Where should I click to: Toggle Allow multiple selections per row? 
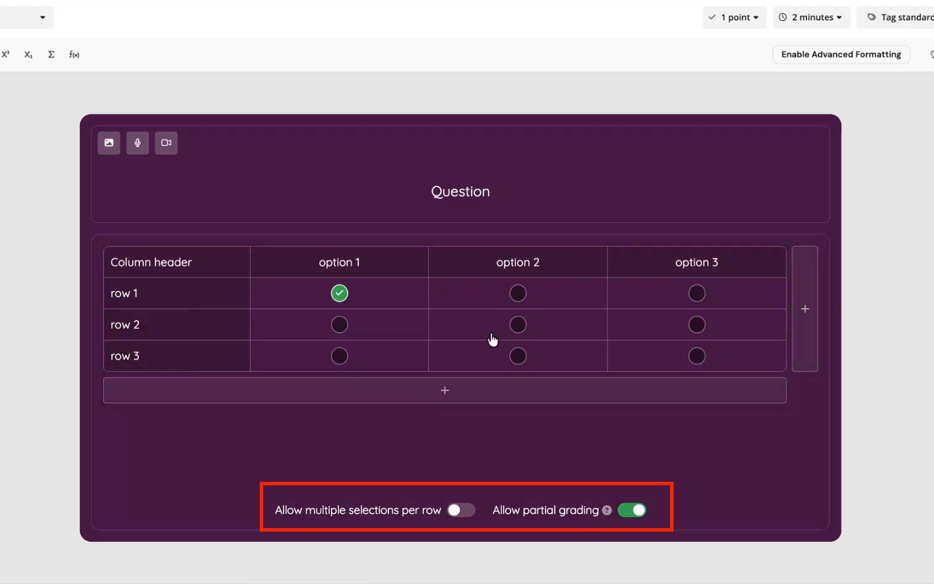click(461, 510)
